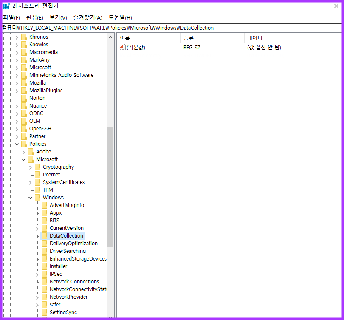Viewport: 344px width, 320px height.
Task: Click the SettingSync folder icon
Action: coord(44,312)
